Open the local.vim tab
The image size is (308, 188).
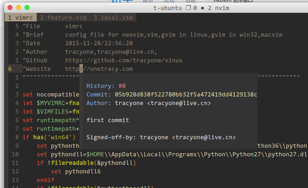[x=113, y=17]
